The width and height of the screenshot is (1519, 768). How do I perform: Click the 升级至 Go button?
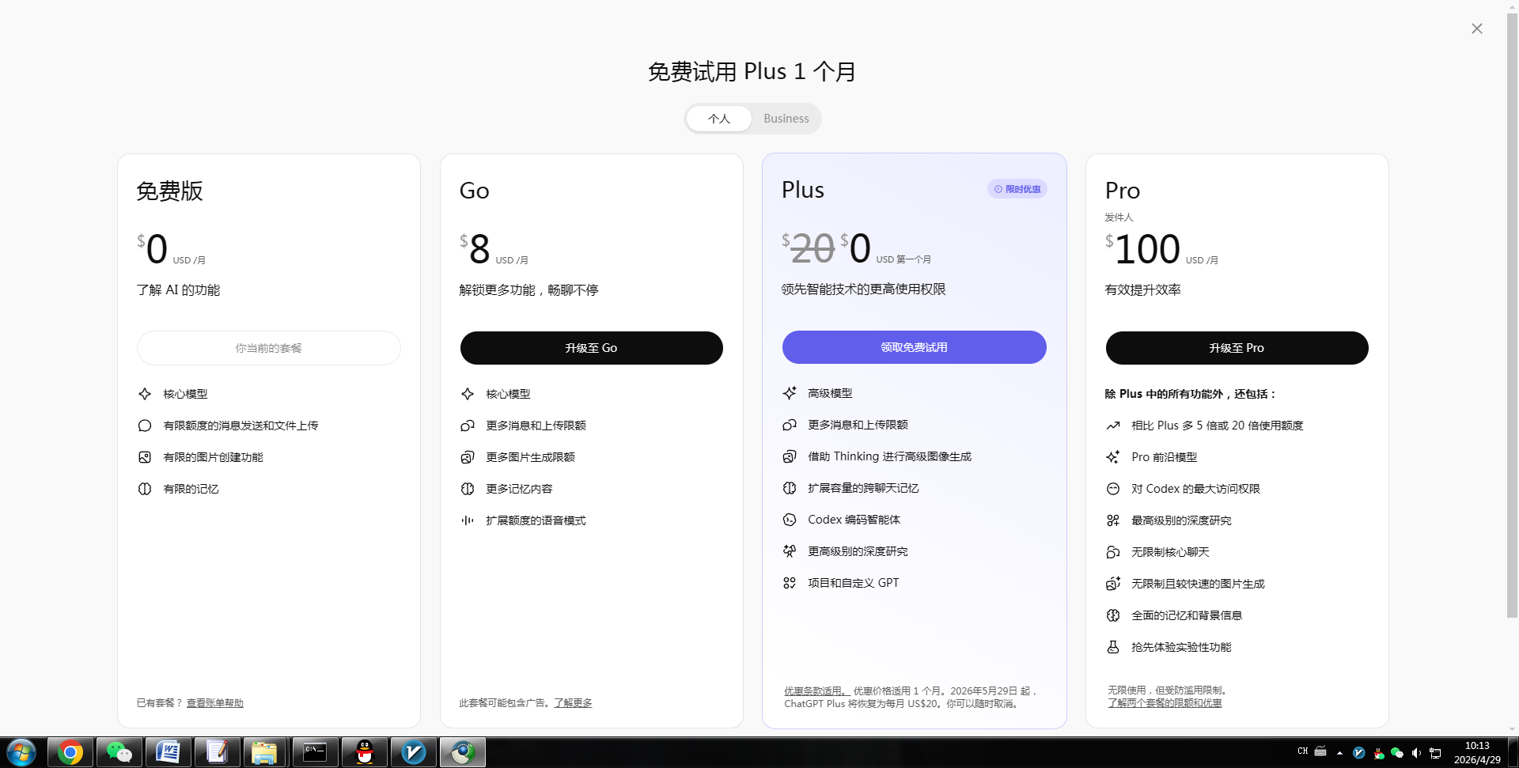pos(591,348)
